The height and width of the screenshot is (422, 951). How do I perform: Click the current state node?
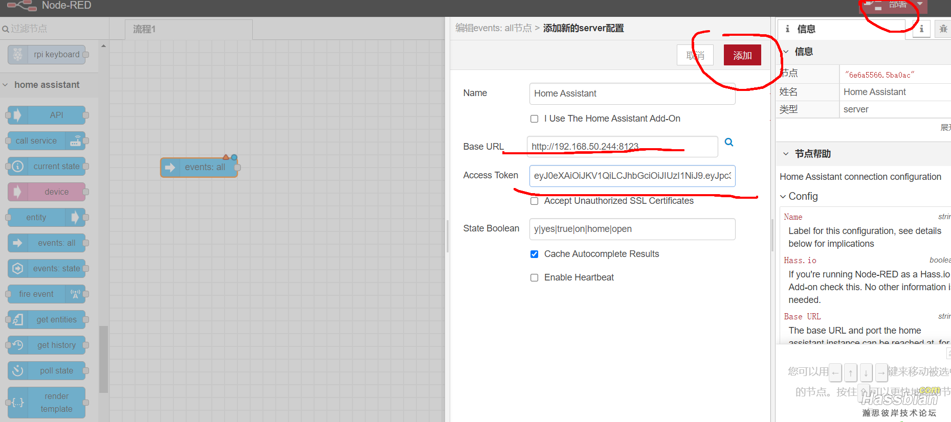[x=47, y=166]
